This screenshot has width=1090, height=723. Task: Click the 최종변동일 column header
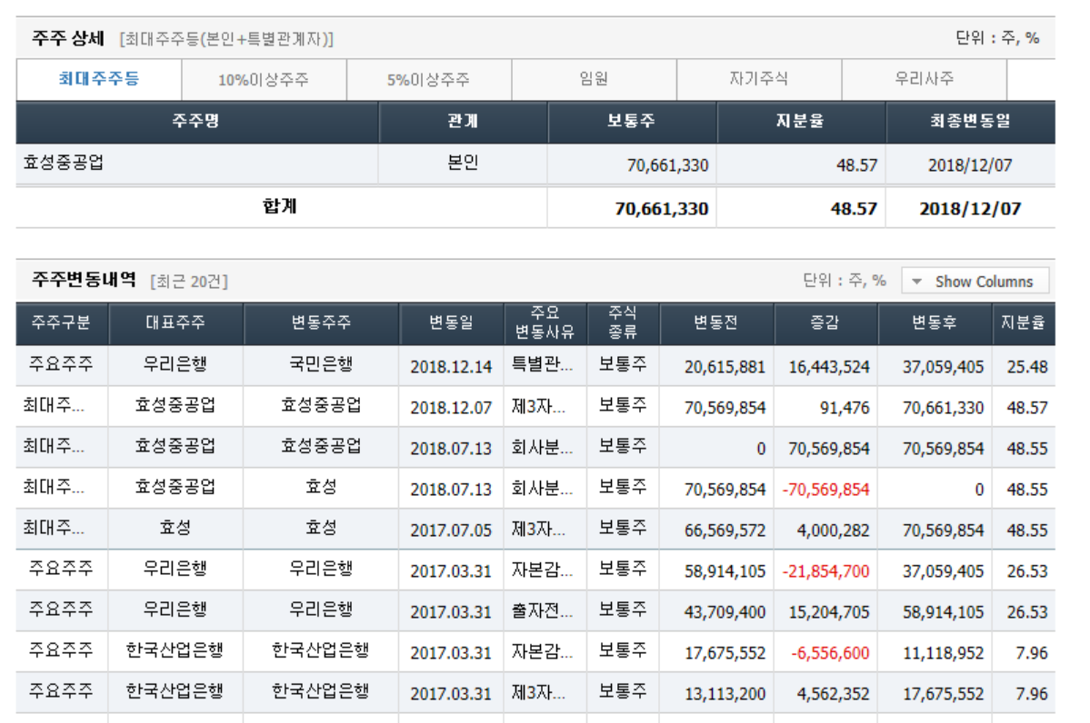970,122
